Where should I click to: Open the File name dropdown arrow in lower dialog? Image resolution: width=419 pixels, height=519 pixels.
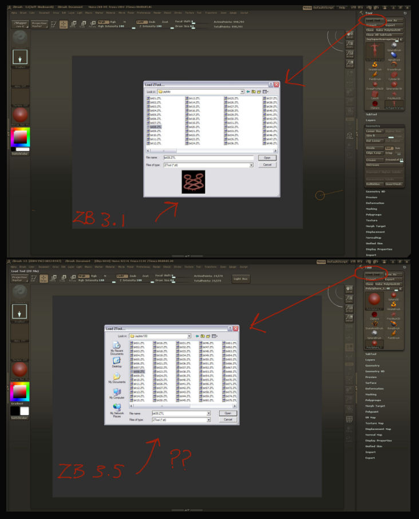point(209,413)
